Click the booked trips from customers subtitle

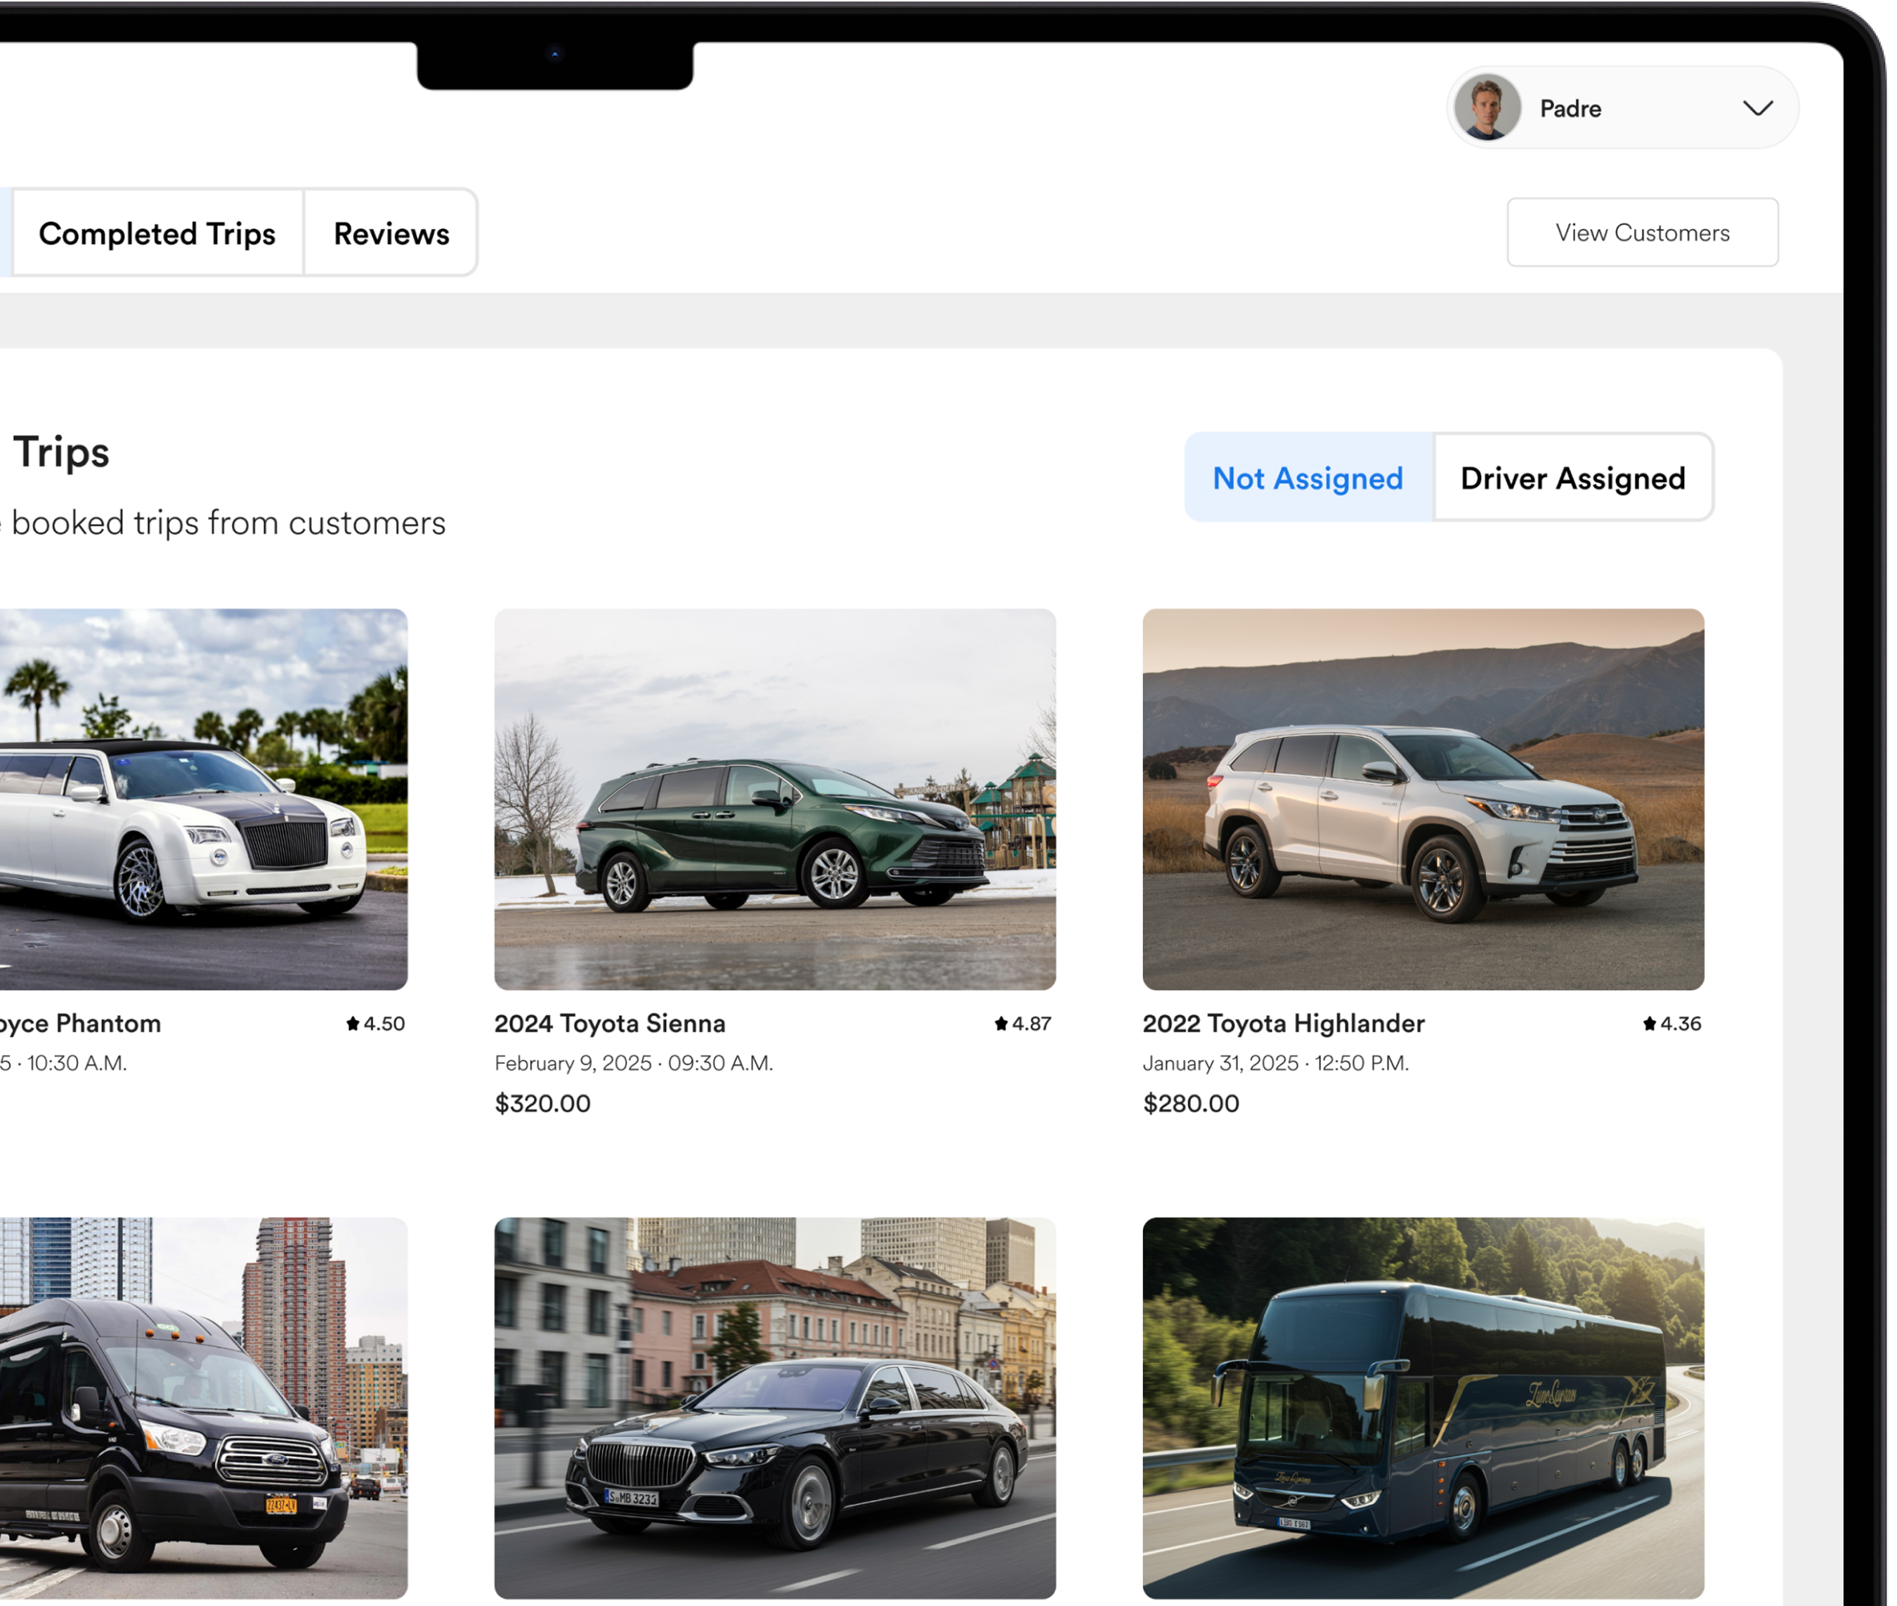point(228,523)
